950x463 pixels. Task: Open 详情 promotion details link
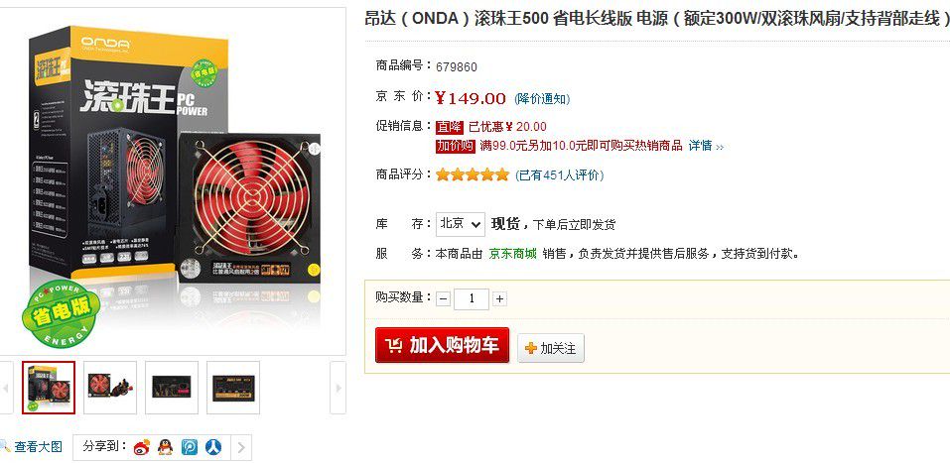[706, 146]
